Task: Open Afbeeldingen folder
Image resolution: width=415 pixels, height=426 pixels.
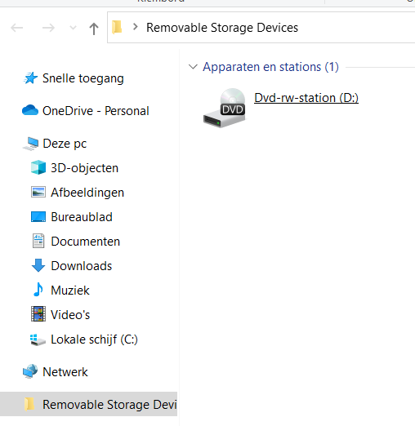Action: click(87, 193)
